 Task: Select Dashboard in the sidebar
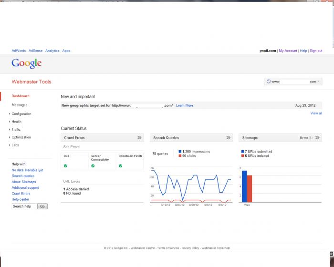point(21,96)
